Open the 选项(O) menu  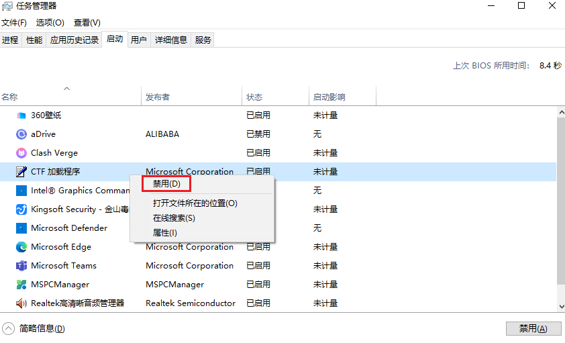pyautogui.click(x=50, y=23)
